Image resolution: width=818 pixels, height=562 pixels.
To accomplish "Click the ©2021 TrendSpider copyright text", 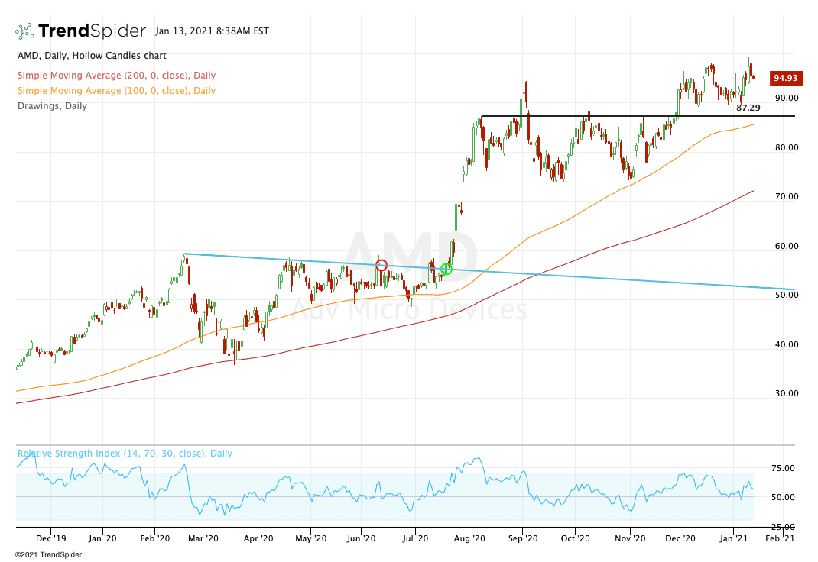I will [48, 554].
